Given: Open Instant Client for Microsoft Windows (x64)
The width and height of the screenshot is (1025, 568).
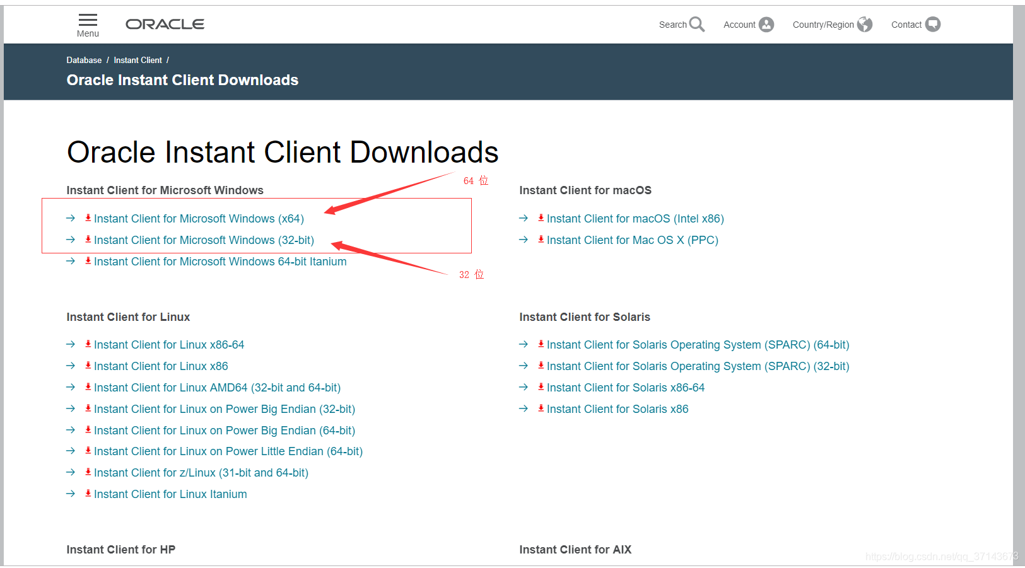Looking at the screenshot, I should pos(199,219).
